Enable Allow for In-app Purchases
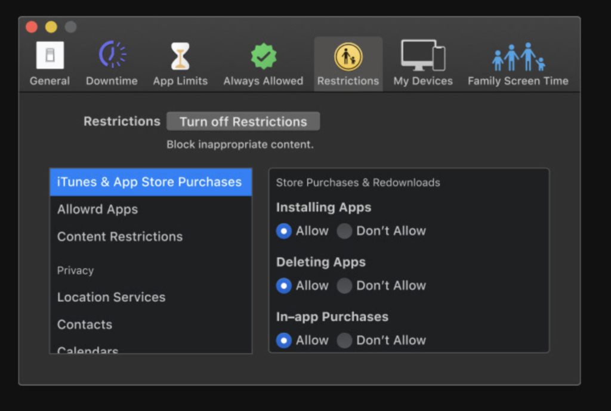Screen dimensions: 611x411 (283, 340)
